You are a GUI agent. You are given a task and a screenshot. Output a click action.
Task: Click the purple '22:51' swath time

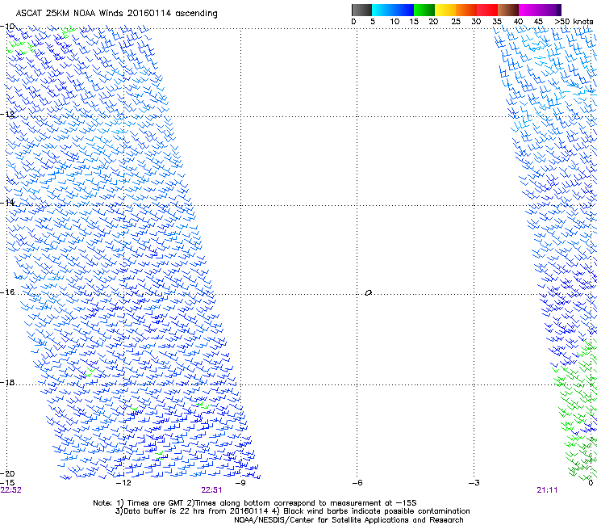tap(211, 490)
